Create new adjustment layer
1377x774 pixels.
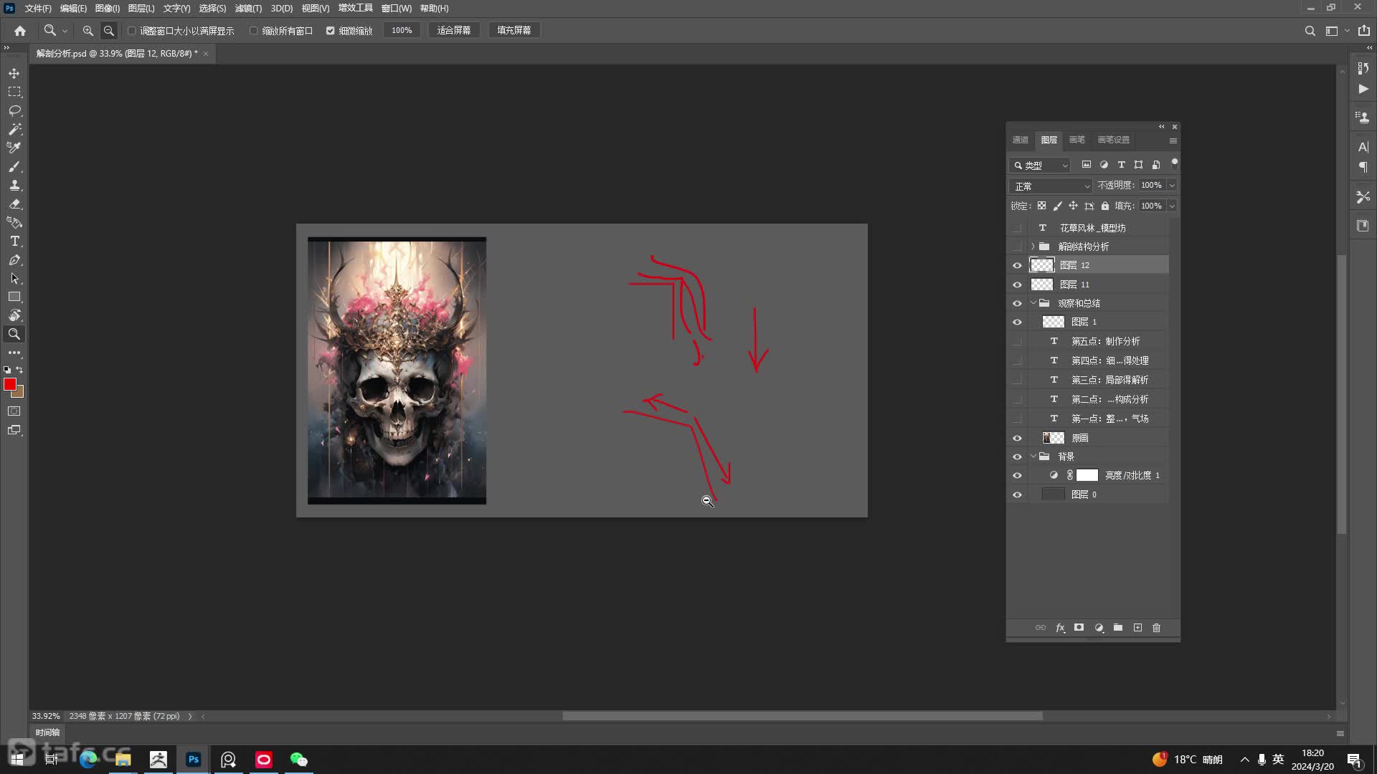tap(1099, 628)
